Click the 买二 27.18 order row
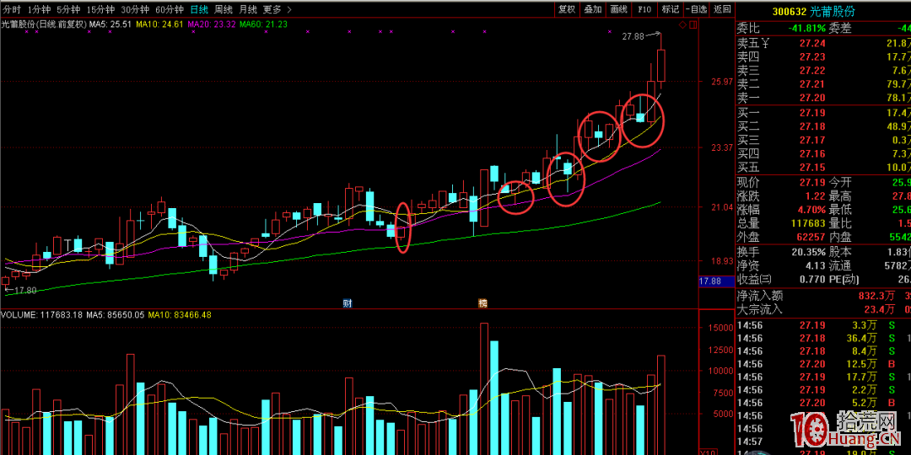911x455 pixels. (823, 126)
